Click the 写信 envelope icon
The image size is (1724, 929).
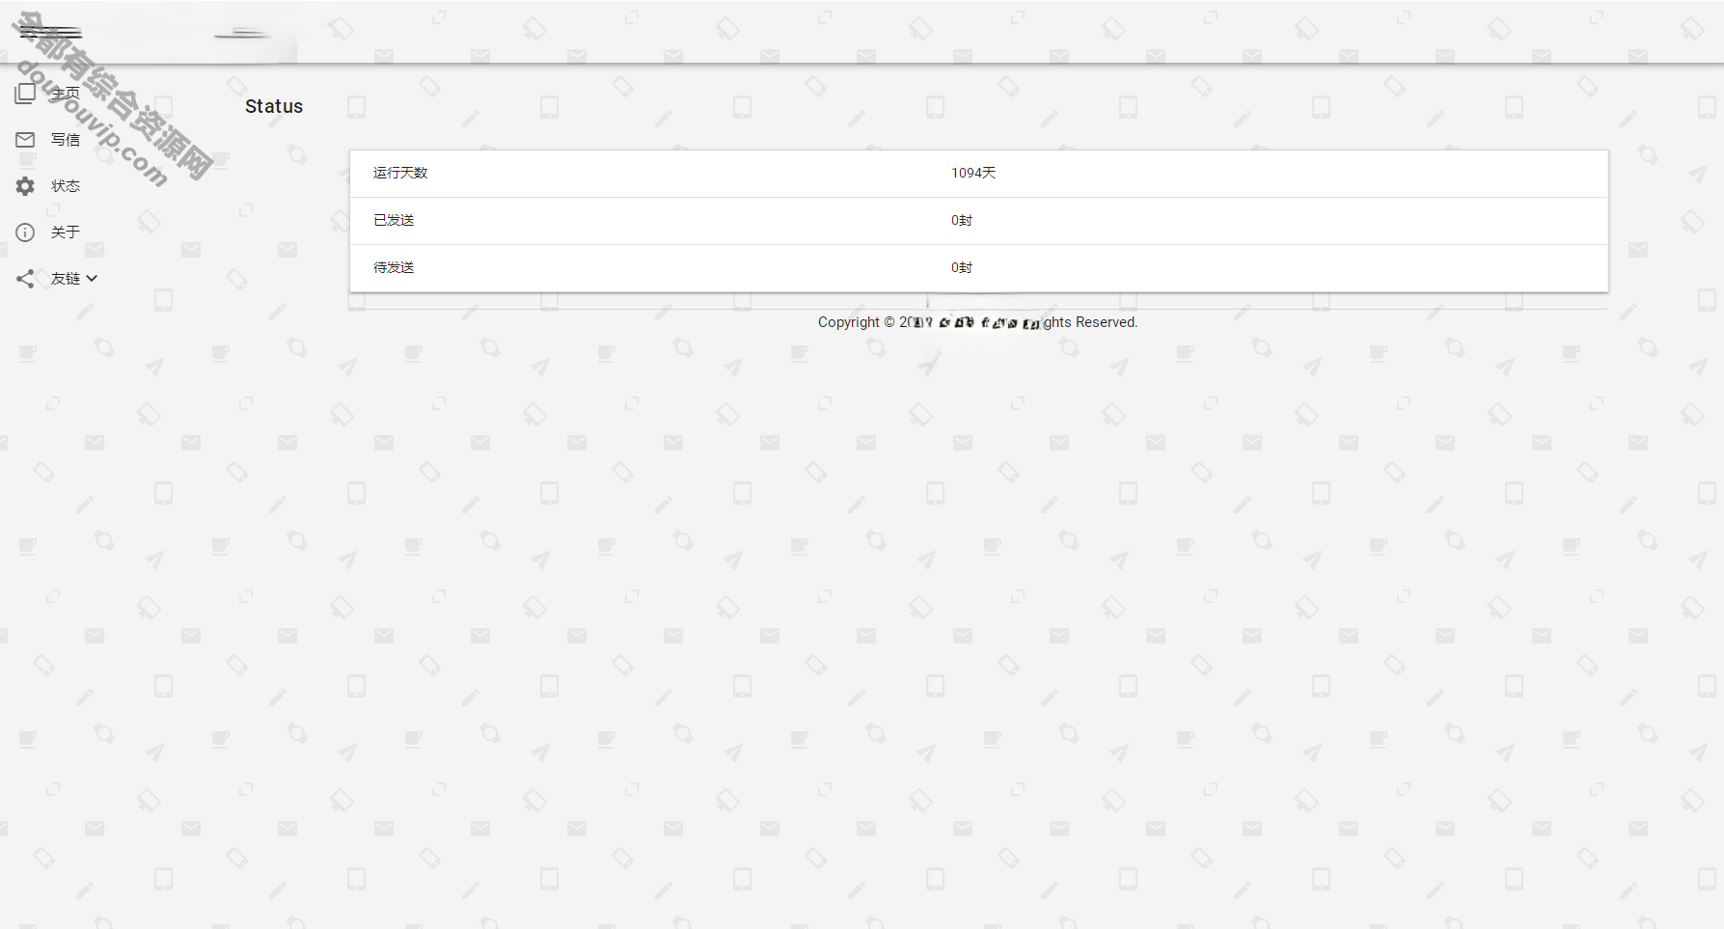[x=25, y=140]
